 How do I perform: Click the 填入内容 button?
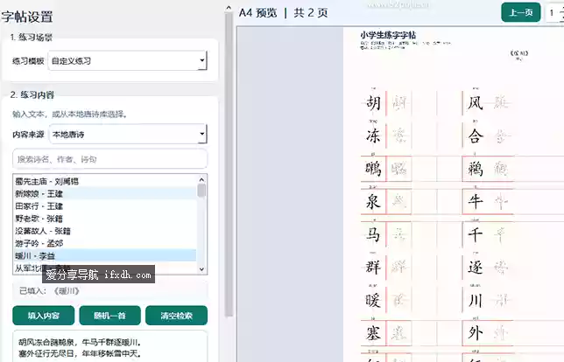44,316
